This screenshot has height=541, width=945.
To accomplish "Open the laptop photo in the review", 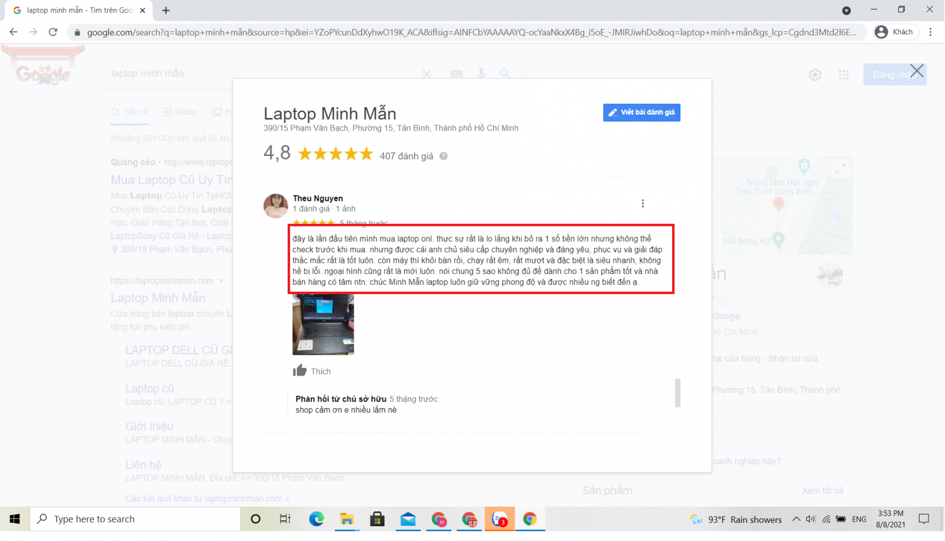I will 323,324.
